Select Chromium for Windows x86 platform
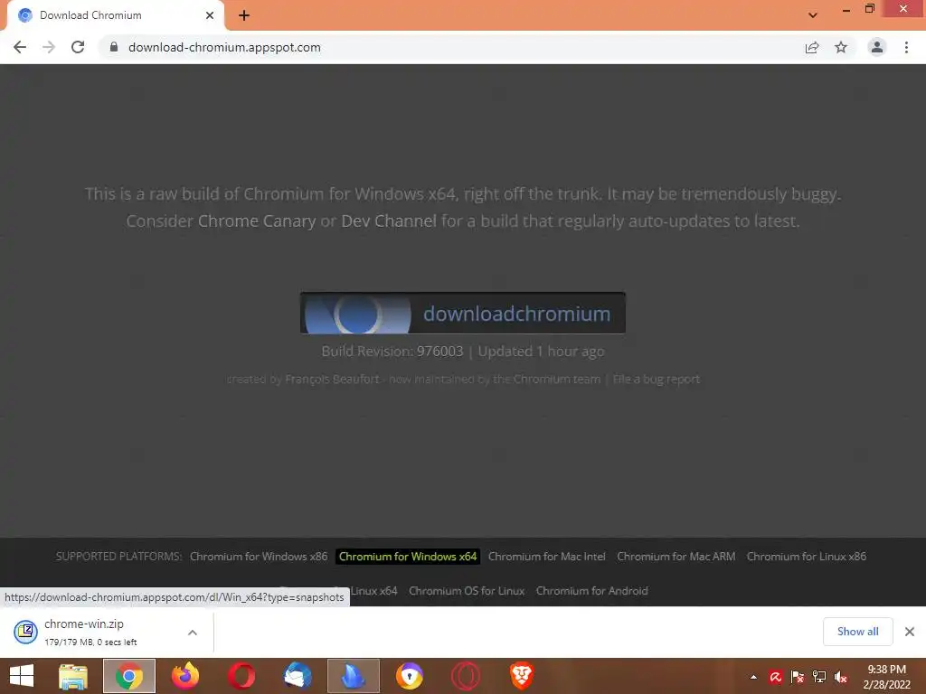Viewport: 926px width, 694px height. [x=259, y=557]
